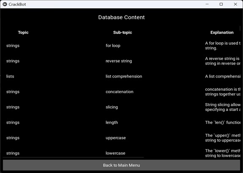Minimize the CrackBot window
Image resolution: width=243 pixels, height=173 pixels.
(x=207, y=4)
